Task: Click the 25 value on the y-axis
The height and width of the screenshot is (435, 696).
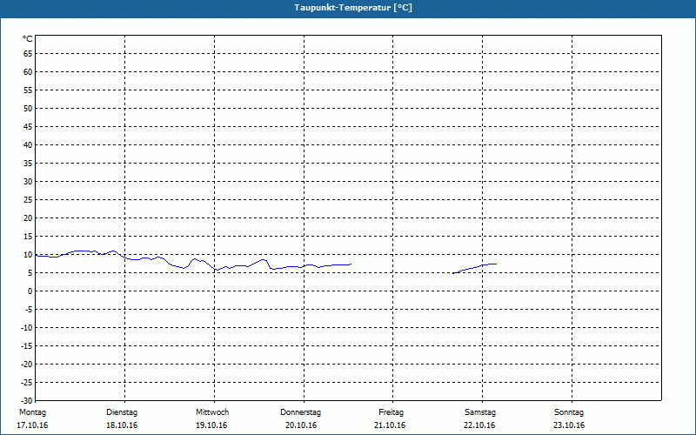Action: coord(28,200)
